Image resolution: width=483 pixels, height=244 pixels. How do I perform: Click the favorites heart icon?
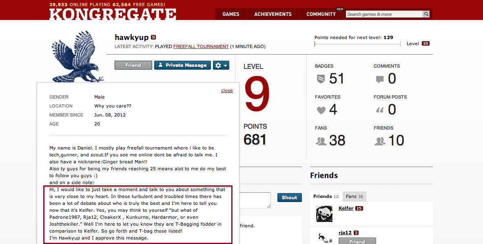click(321, 110)
